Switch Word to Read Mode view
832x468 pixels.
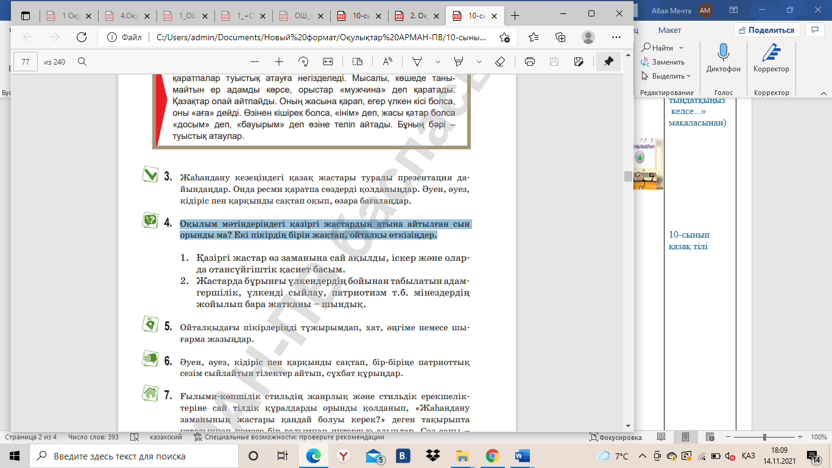tap(661, 437)
